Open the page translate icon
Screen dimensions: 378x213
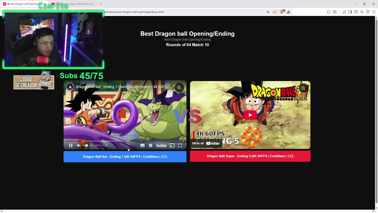coord(268,12)
